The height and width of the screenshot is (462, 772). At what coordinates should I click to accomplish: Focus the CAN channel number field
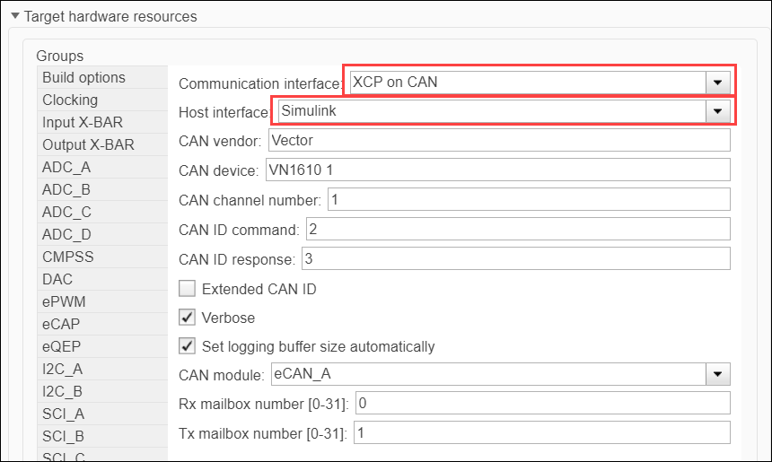[x=528, y=199]
